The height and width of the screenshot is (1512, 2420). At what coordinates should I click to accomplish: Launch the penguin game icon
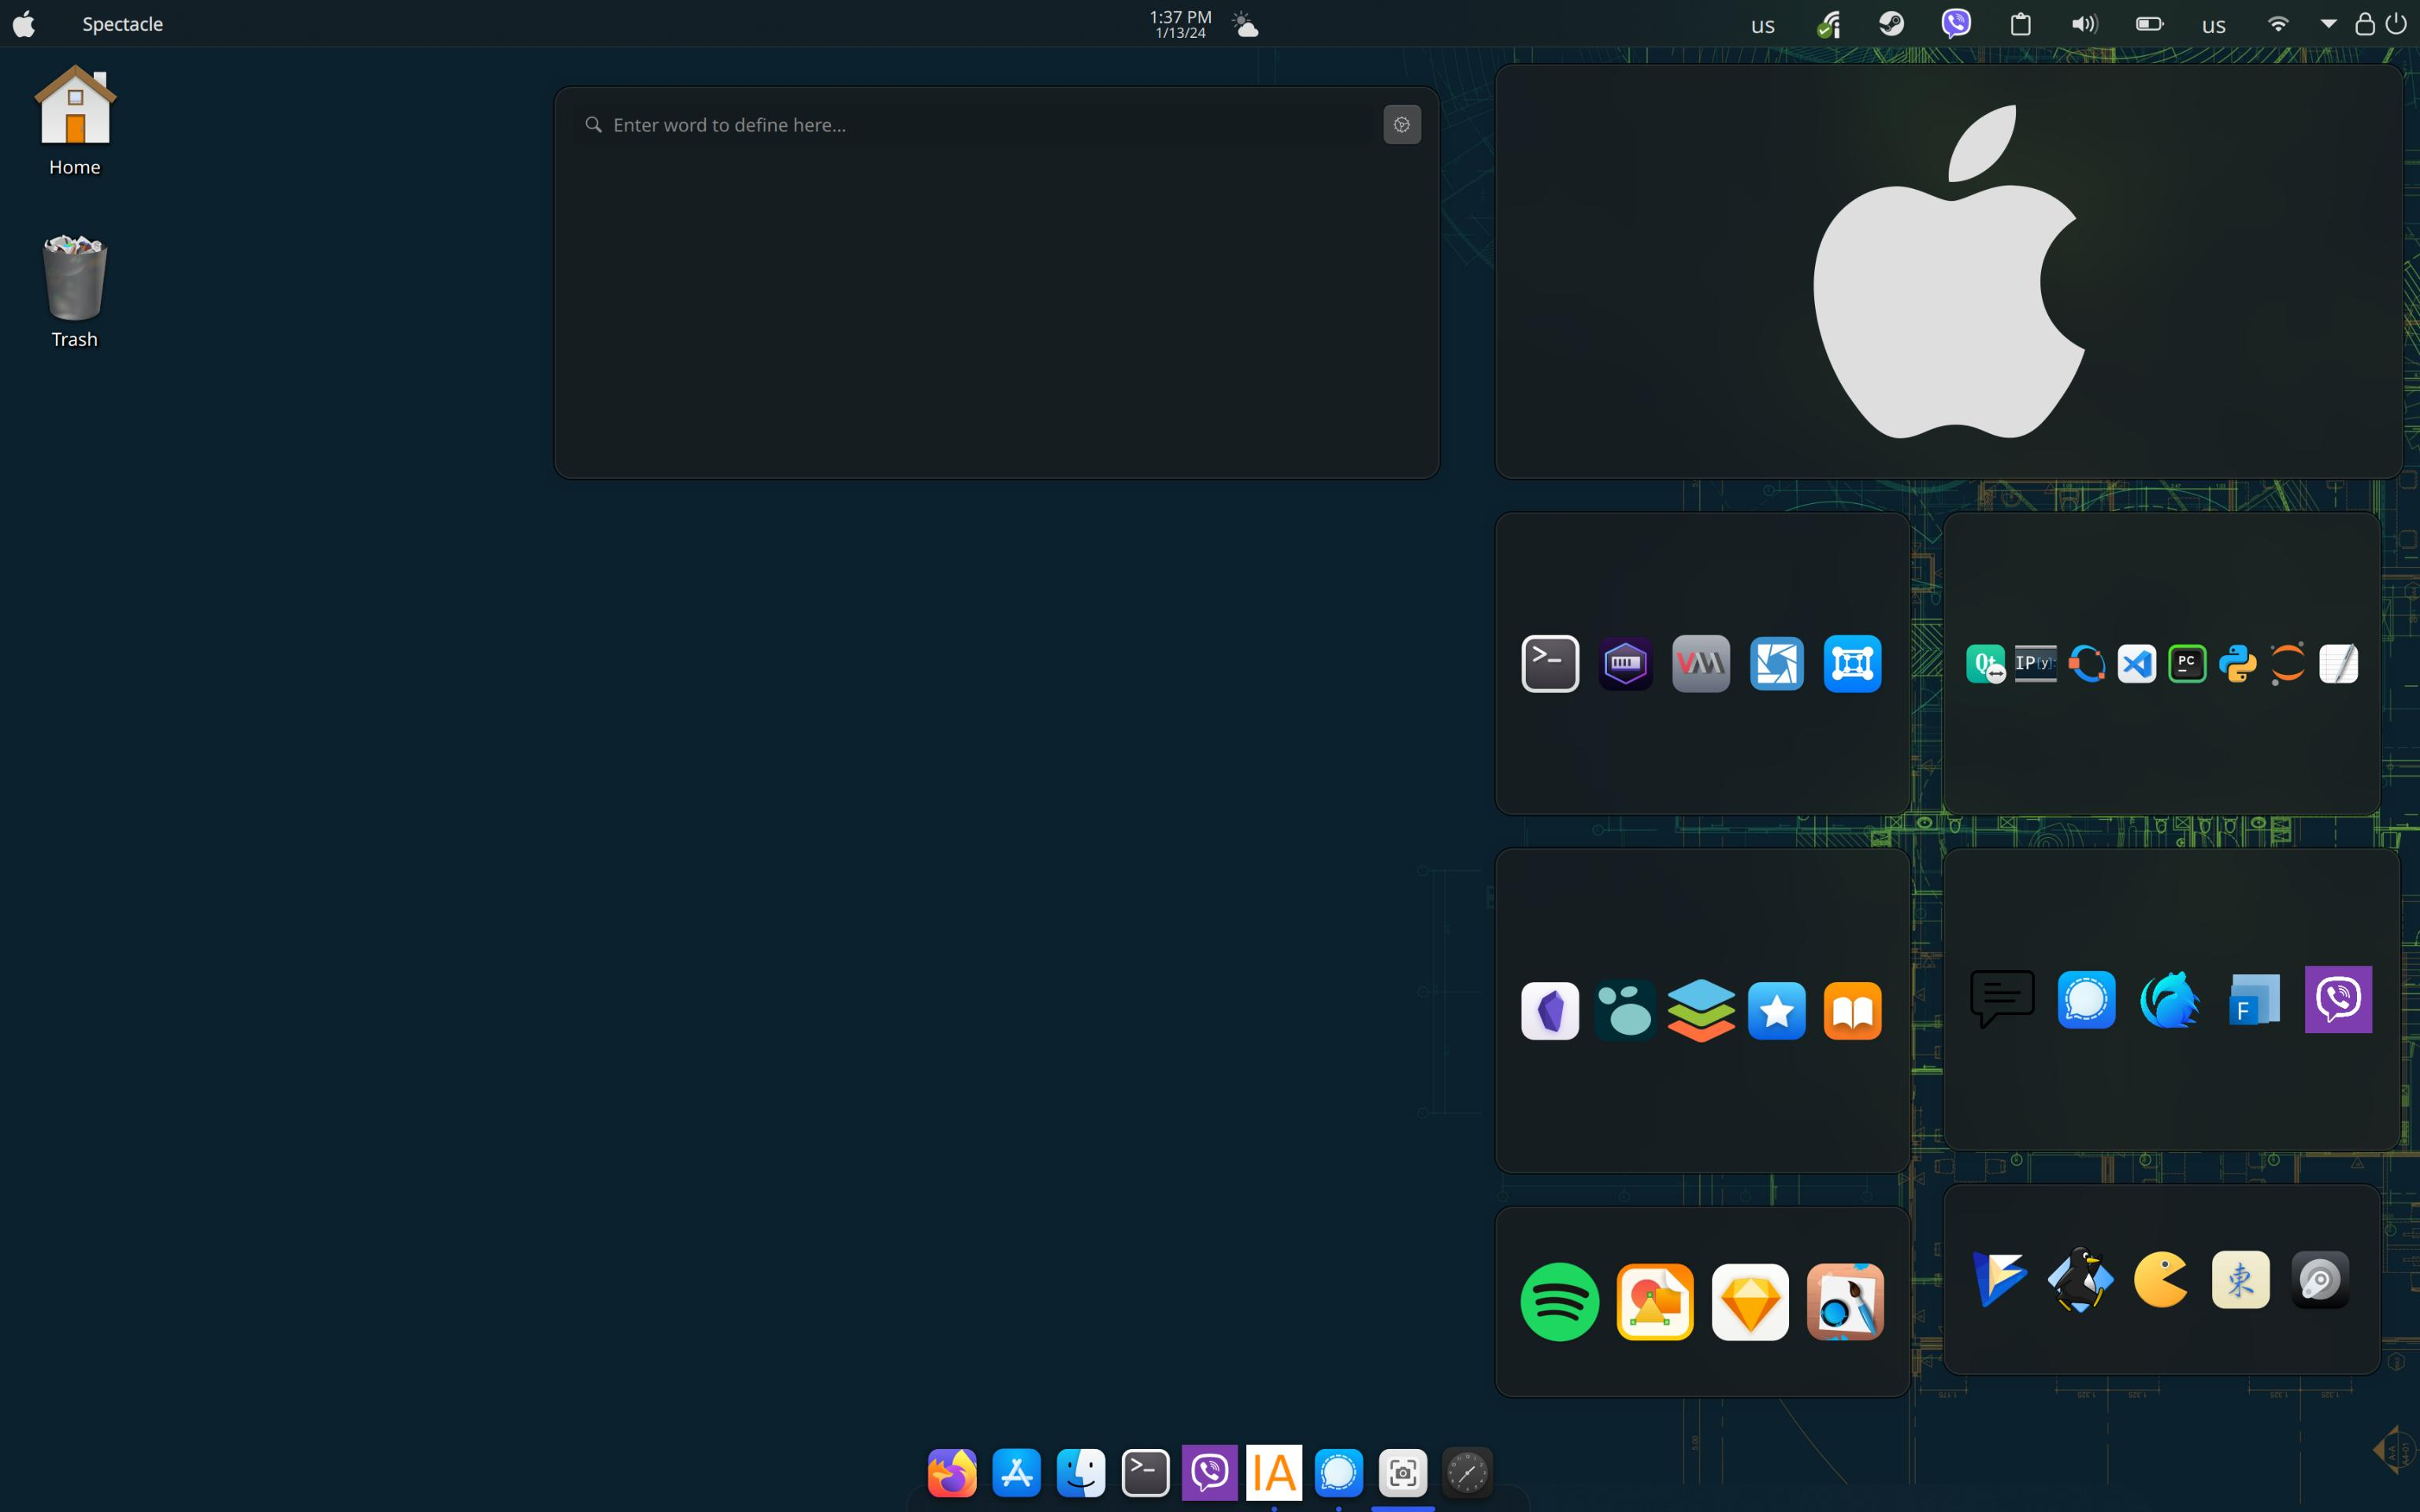2080,1278
